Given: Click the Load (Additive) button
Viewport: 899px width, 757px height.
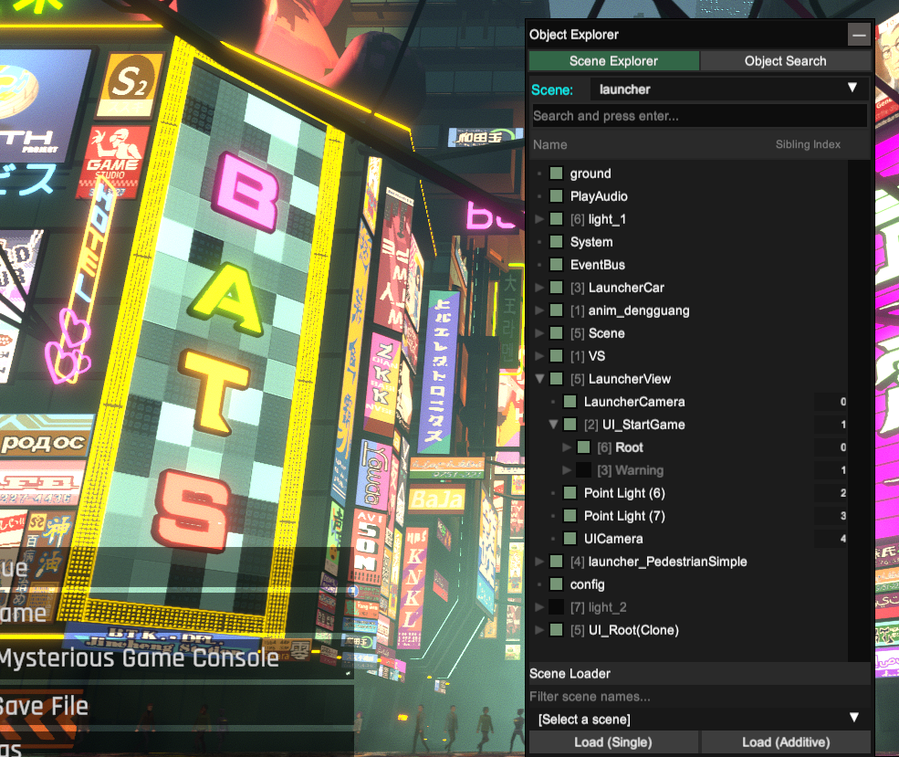Looking at the screenshot, I should [x=785, y=742].
